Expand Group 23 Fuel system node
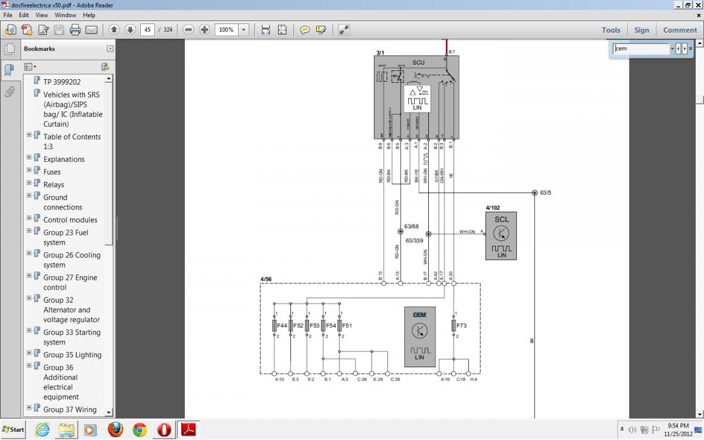This screenshot has width=704, height=440. [x=29, y=231]
